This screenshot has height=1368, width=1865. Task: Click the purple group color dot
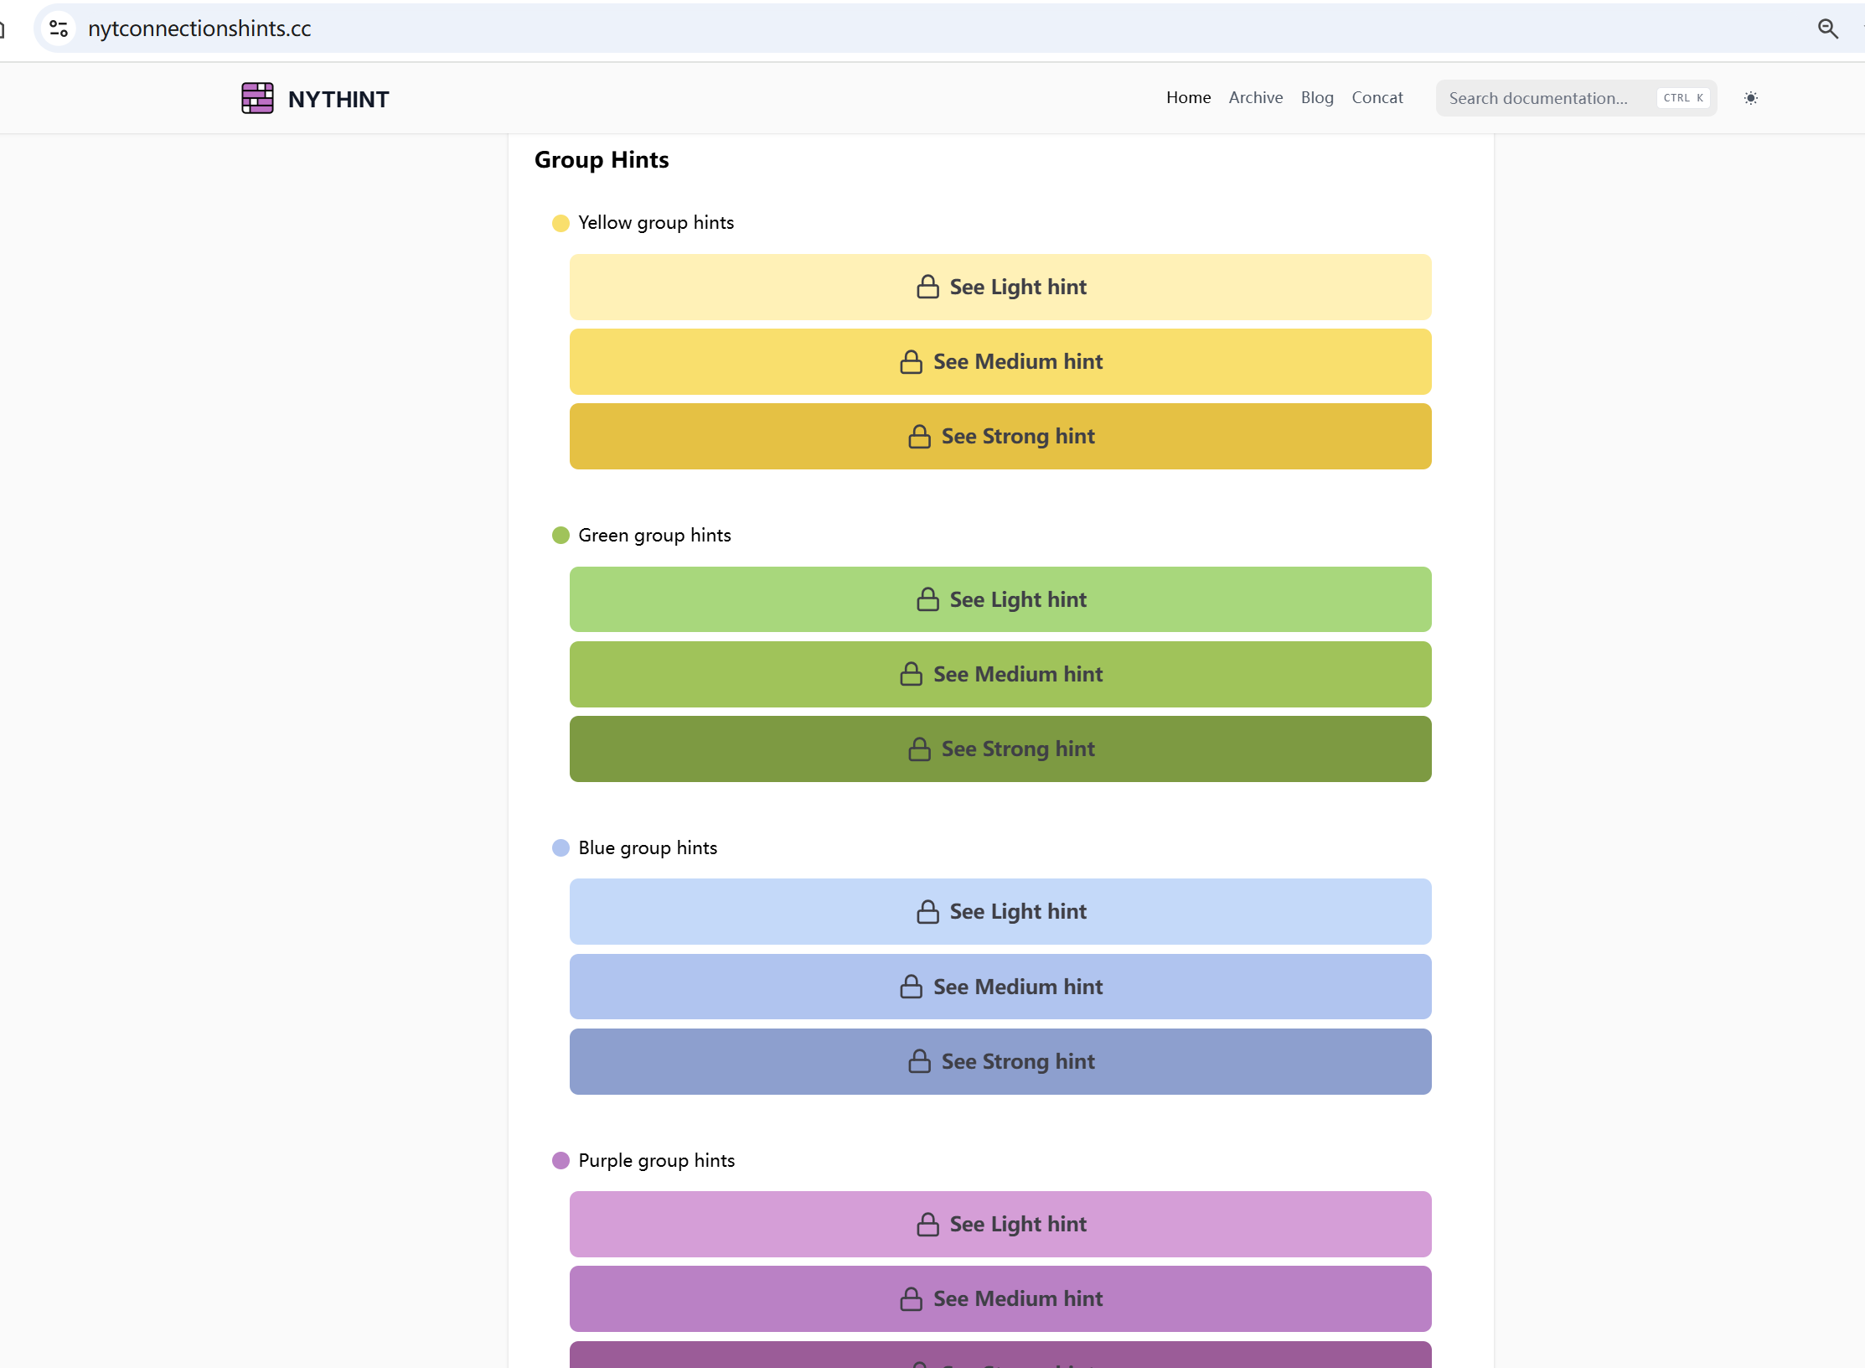(561, 1160)
